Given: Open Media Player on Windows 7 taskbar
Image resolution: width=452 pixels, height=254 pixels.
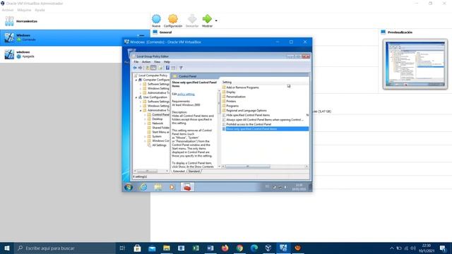Looking at the screenshot, I should click(x=172, y=187).
